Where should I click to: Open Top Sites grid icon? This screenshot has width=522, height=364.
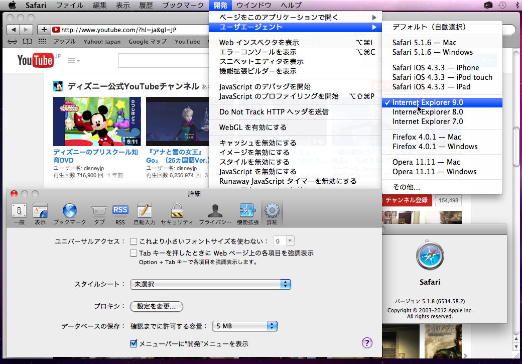pos(42,41)
